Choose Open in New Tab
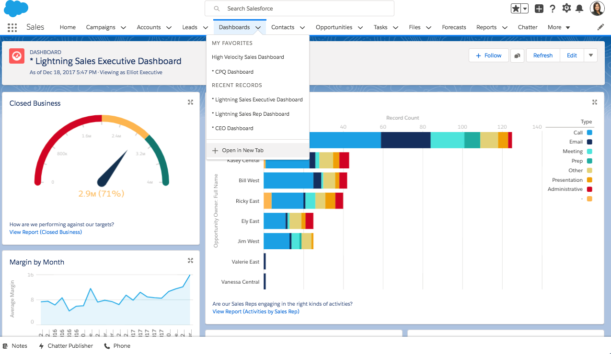 click(258, 150)
